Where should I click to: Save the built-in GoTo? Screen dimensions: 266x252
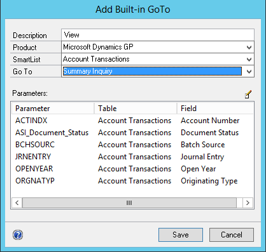click(x=181, y=235)
